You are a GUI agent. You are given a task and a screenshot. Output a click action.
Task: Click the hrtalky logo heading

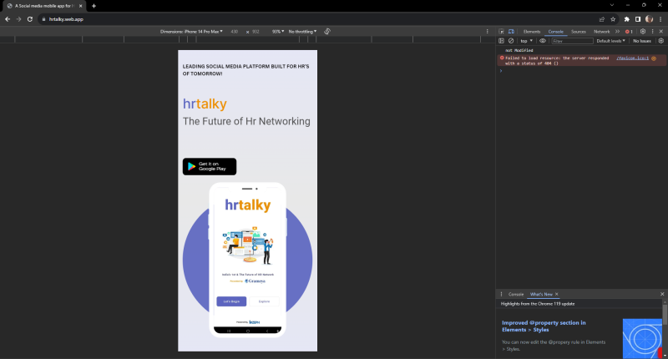[205, 104]
